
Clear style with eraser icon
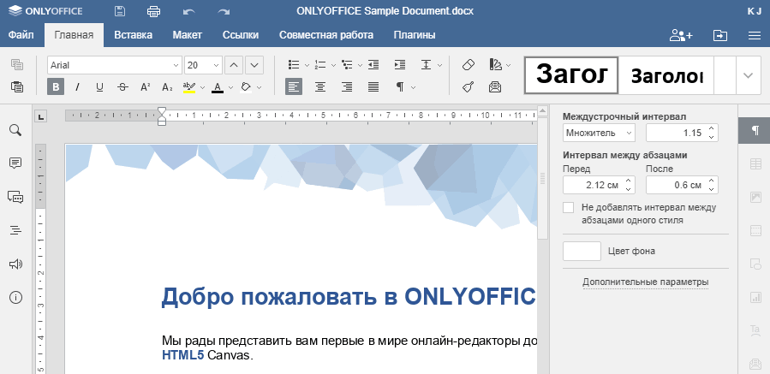tap(469, 65)
